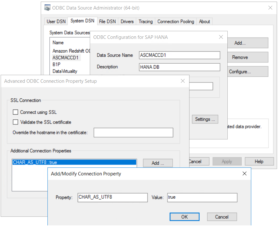Click Cancel in ODBC Administrator window
The height and width of the screenshot is (226, 278).
(199, 161)
